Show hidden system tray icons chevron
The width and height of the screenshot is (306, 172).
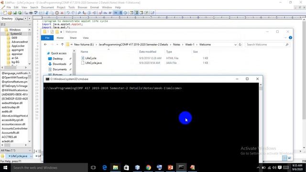(x=258, y=168)
